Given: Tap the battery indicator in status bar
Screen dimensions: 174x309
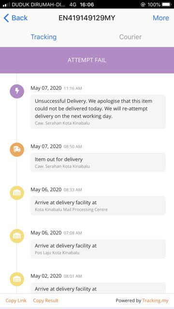Looking at the screenshot, I should click(x=166, y=4).
